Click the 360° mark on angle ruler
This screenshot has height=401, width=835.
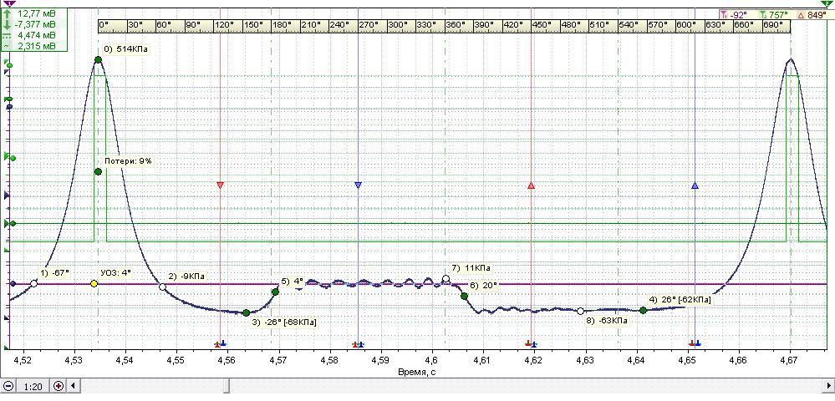pos(454,25)
